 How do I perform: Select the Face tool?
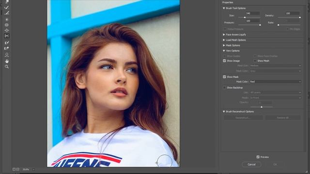click(6, 55)
